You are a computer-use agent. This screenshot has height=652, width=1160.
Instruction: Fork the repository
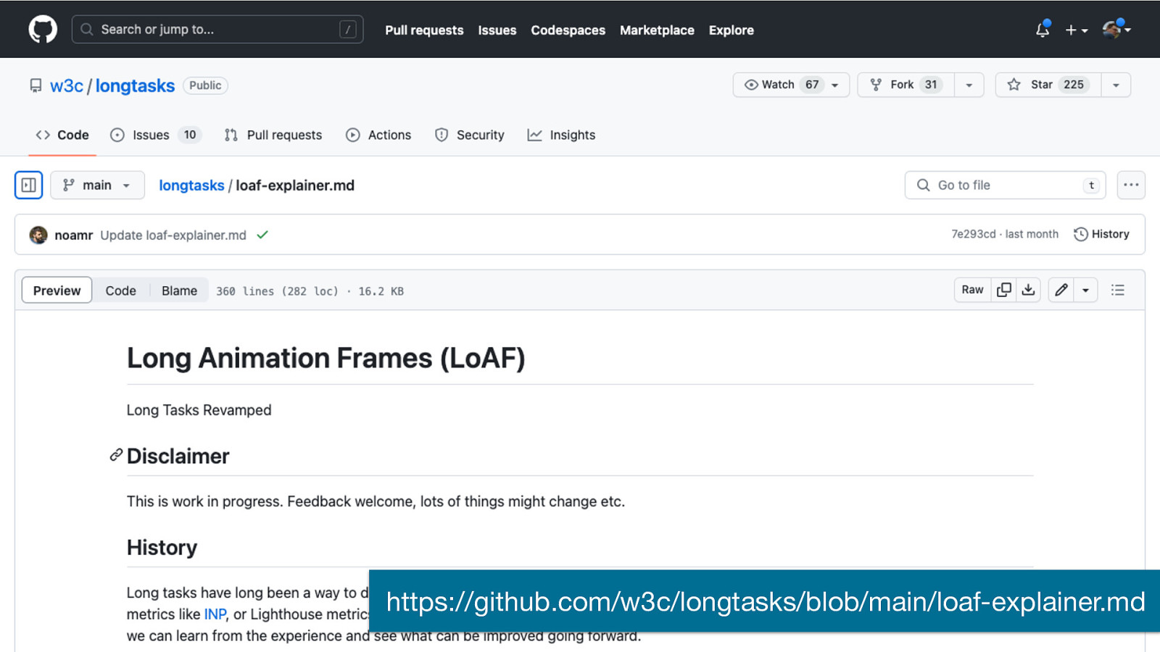[906, 85]
